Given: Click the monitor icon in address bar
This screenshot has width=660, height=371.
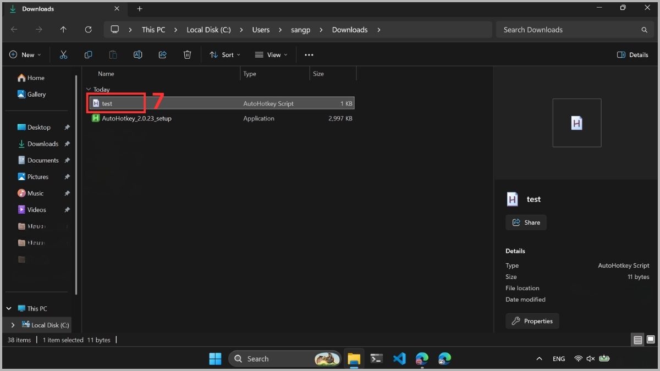Looking at the screenshot, I should click(114, 30).
